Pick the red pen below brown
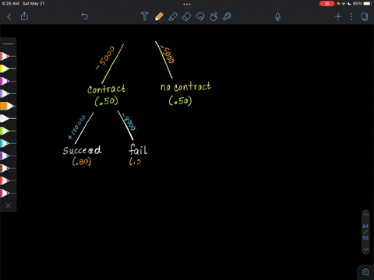 coord(8,180)
